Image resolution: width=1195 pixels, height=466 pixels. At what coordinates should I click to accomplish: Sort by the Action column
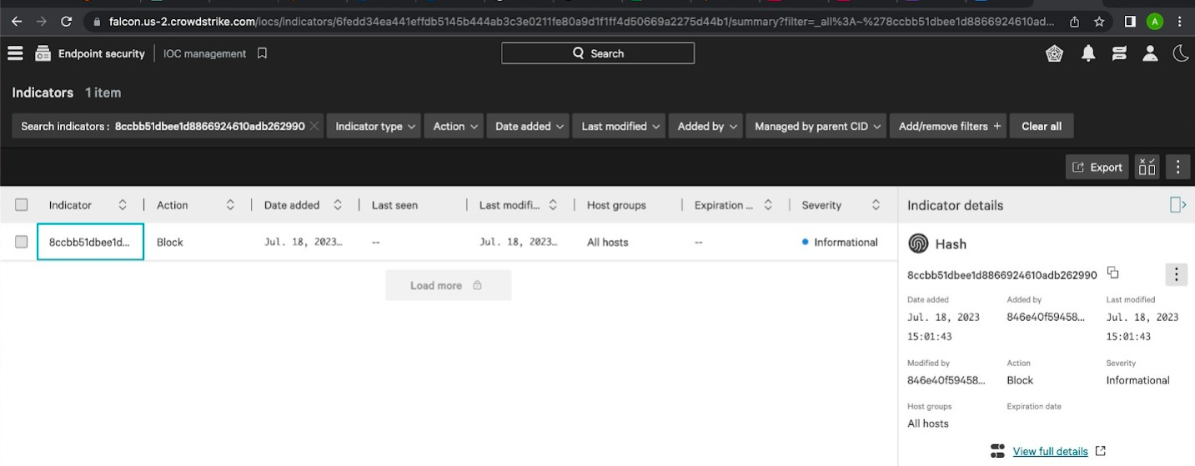coord(231,205)
